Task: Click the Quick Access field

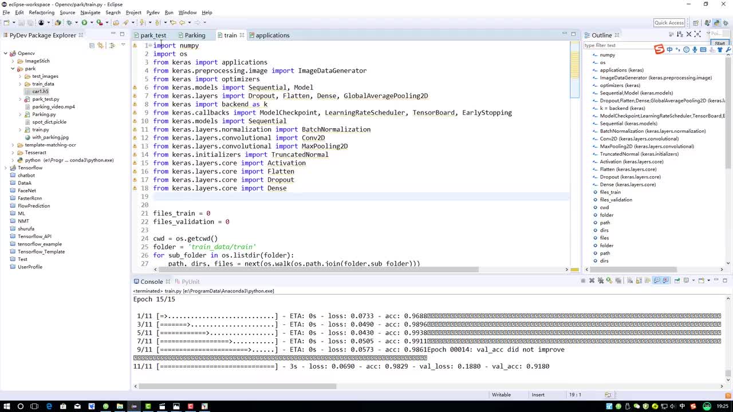Action: (669, 23)
